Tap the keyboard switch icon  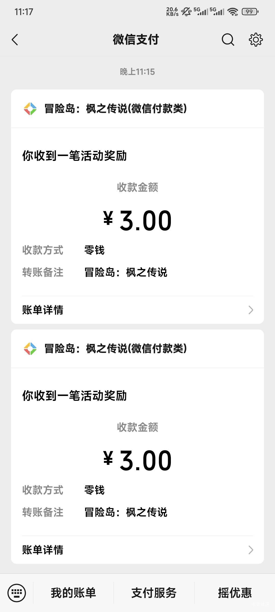[17, 593]
